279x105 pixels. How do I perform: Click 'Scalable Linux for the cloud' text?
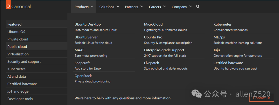(x=94, y=43)
